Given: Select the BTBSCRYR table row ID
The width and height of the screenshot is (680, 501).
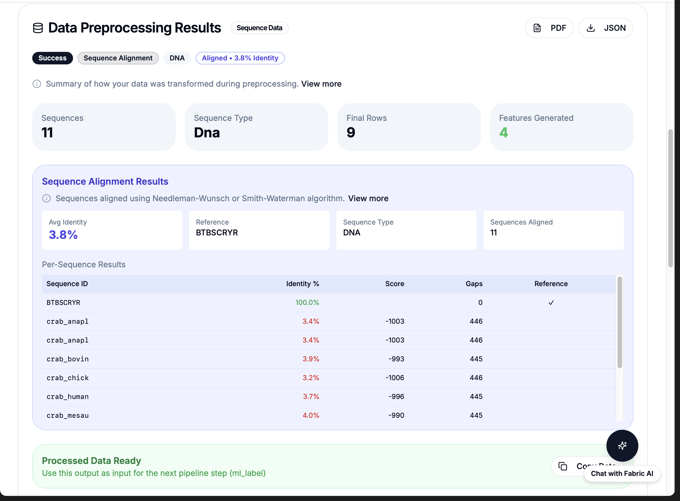Looking at the screenshot, I should pos(63,303).
